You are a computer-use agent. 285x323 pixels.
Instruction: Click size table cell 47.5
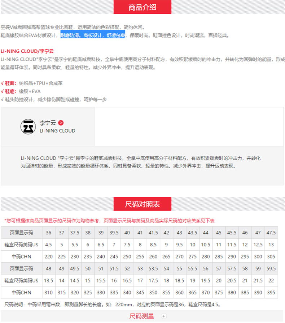(x=271, y=233)
